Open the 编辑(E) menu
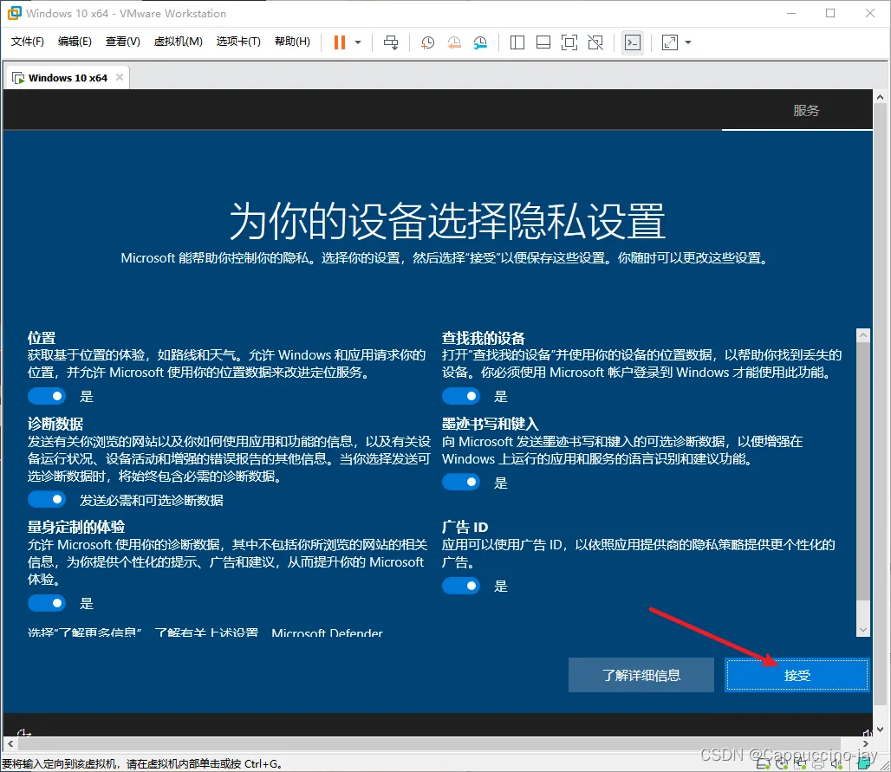Screen dimensions: 891x772 tap(75, 42)
